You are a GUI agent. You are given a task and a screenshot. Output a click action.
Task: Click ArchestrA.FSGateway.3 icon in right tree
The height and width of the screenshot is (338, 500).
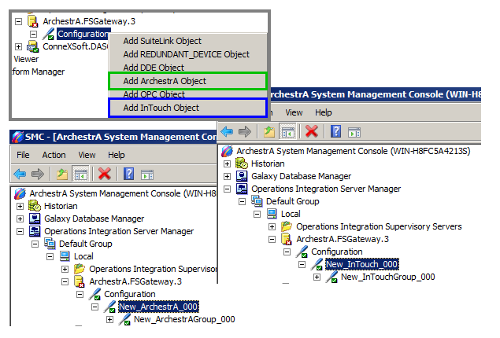[x=287, y=239]
